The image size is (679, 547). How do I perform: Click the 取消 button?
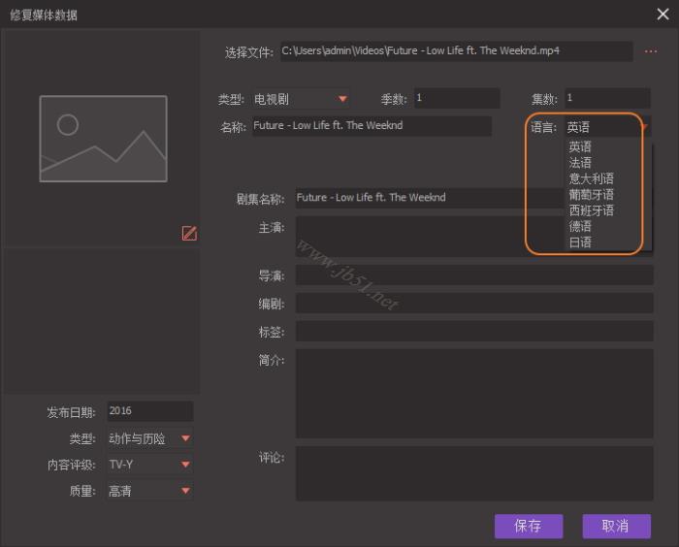tap(616, 526)
